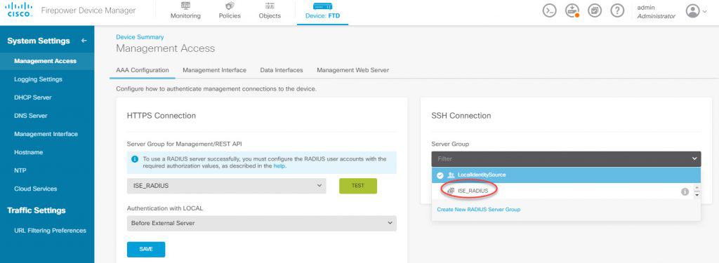Screen dimensions: 719x263
Task: Click the info icon beside ISE_RADIUS option
Action: point(685,191)
